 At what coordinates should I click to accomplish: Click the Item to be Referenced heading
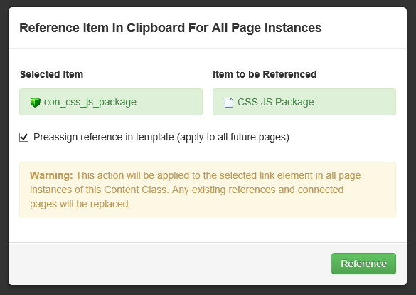pyautogui.click(x=265, y=74)
